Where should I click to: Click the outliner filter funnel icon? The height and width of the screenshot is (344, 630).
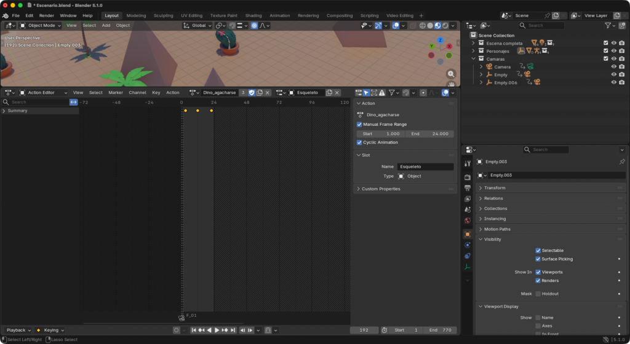click(x=608, y=25)
